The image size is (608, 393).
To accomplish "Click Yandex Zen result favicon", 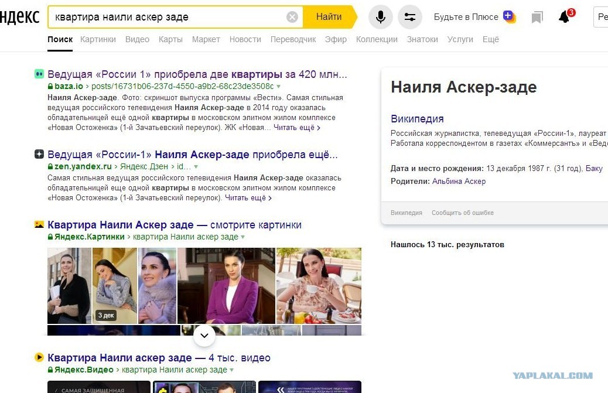I will click(x=39, y=154).
